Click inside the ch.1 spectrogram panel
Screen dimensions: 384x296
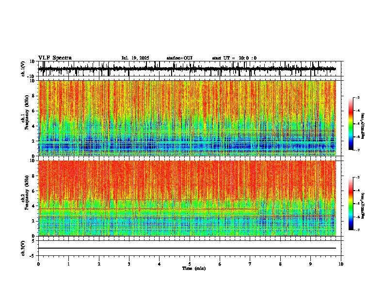point(187,118)
